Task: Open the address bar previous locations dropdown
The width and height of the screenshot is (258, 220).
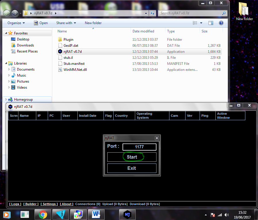Action: (x=146, y=13)
